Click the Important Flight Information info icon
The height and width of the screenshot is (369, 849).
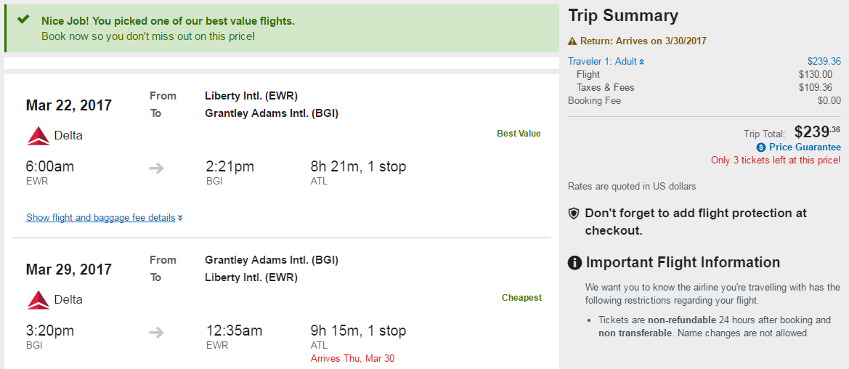574,263
